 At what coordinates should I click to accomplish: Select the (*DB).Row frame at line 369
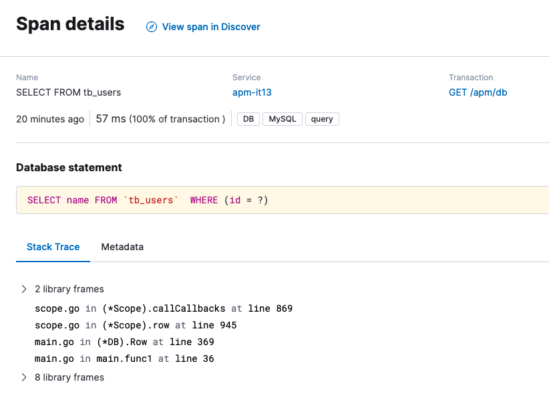pyautogui.click(x=124, y=342)
